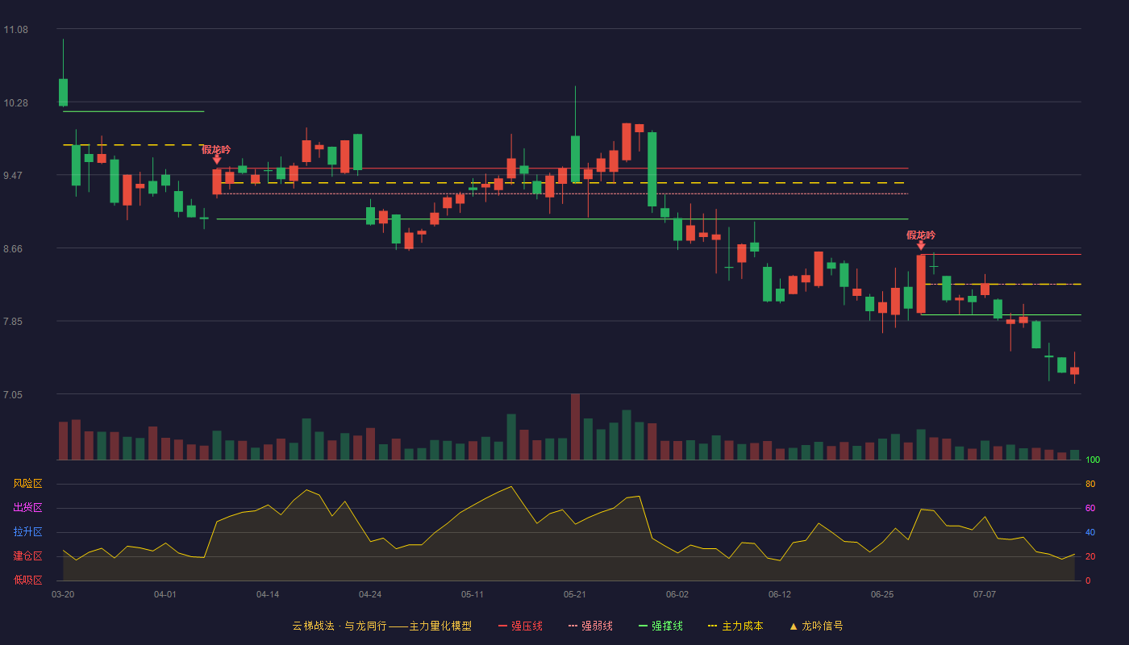Click the 07-07 date axis label
Viewport: 1129px width, 645px height.
(985, 594)
